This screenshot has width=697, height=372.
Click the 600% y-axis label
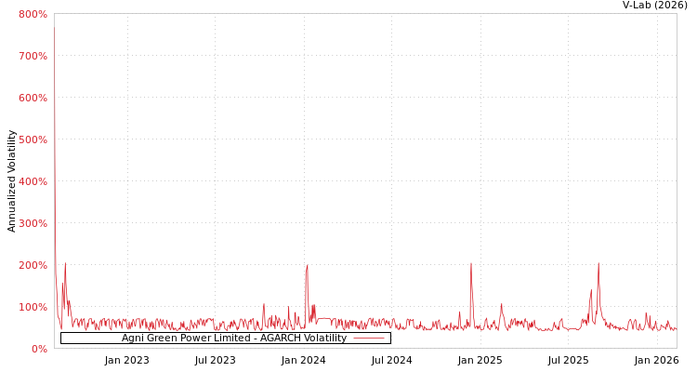coord(33,98)
